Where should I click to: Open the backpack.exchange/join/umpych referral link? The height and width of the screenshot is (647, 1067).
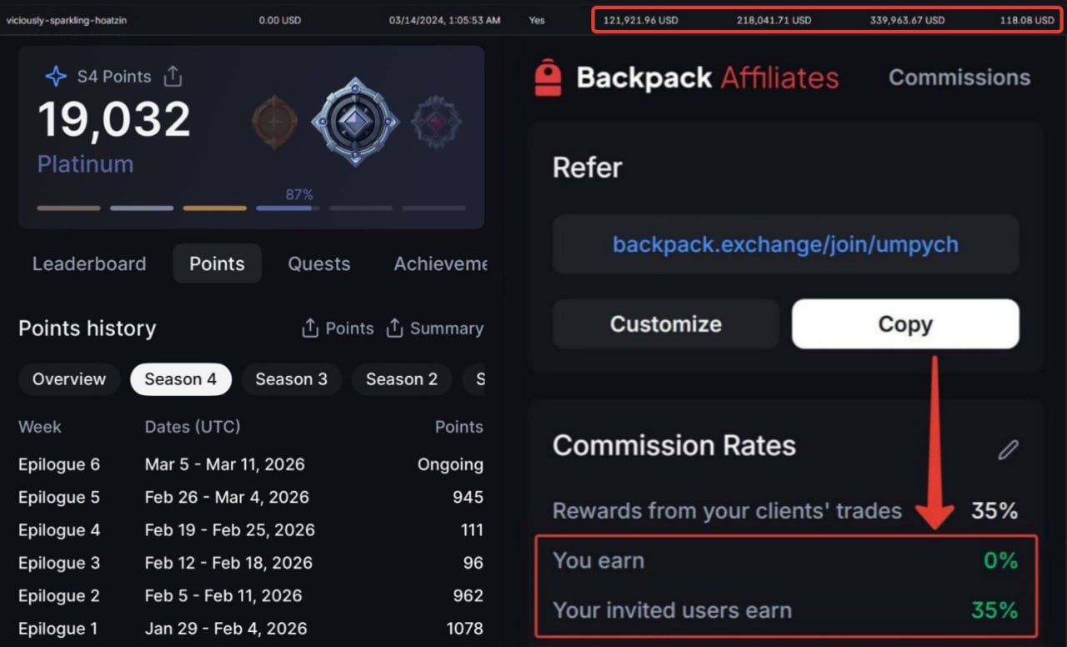(x=785, y=244)
